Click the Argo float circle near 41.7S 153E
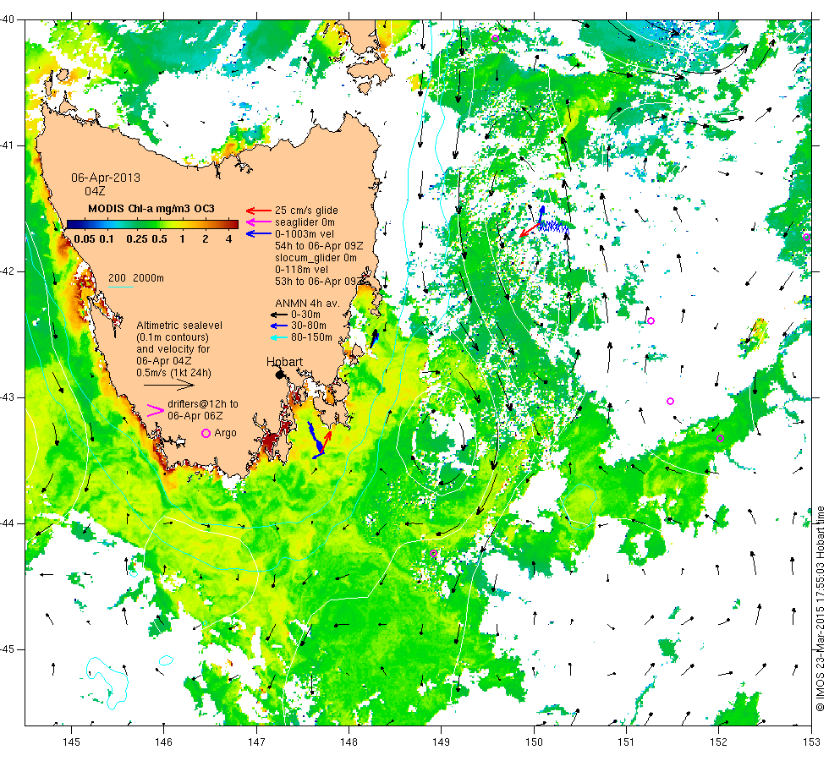829x761 pixels. click(x=806, y=237)
